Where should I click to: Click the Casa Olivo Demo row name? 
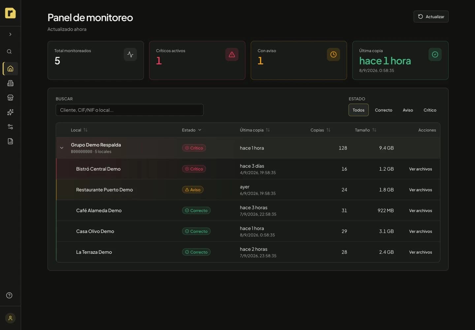[95, 231]
